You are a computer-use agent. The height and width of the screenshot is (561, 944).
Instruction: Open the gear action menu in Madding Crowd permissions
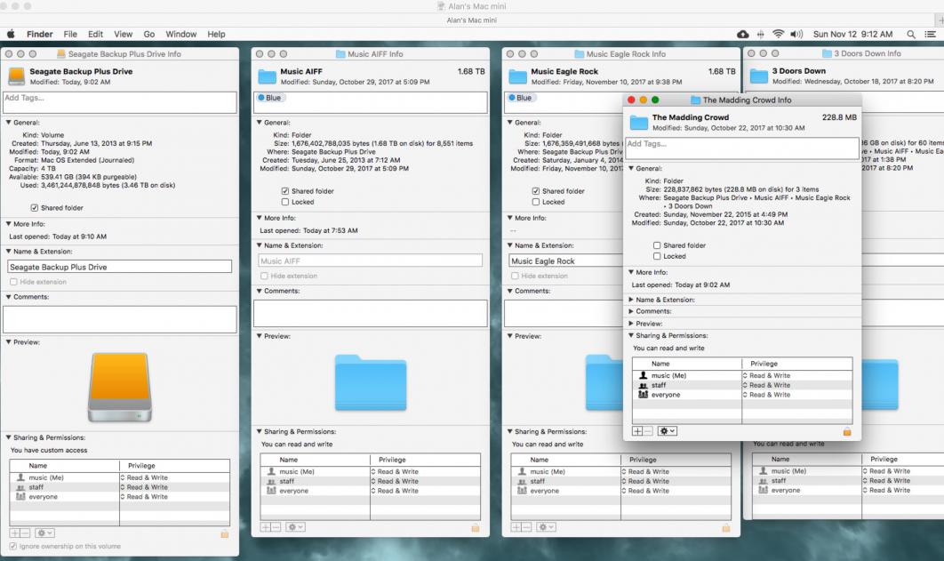(x=667, y=431)
